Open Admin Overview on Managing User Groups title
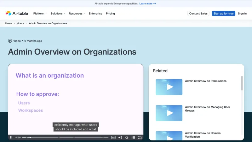The image size is (252, 142). coord(208,109)
